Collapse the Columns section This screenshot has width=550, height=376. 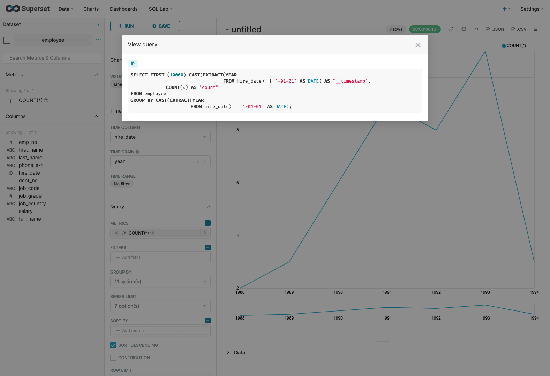click(97, 116)
